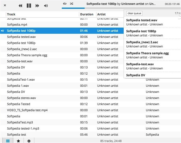Toggle shuffle playback mode
The height and width of the screenshot is (143, 181).
pyautogui.click(x=71, y=4)
